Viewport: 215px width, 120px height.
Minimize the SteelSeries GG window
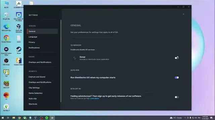[x=178, y=7]
